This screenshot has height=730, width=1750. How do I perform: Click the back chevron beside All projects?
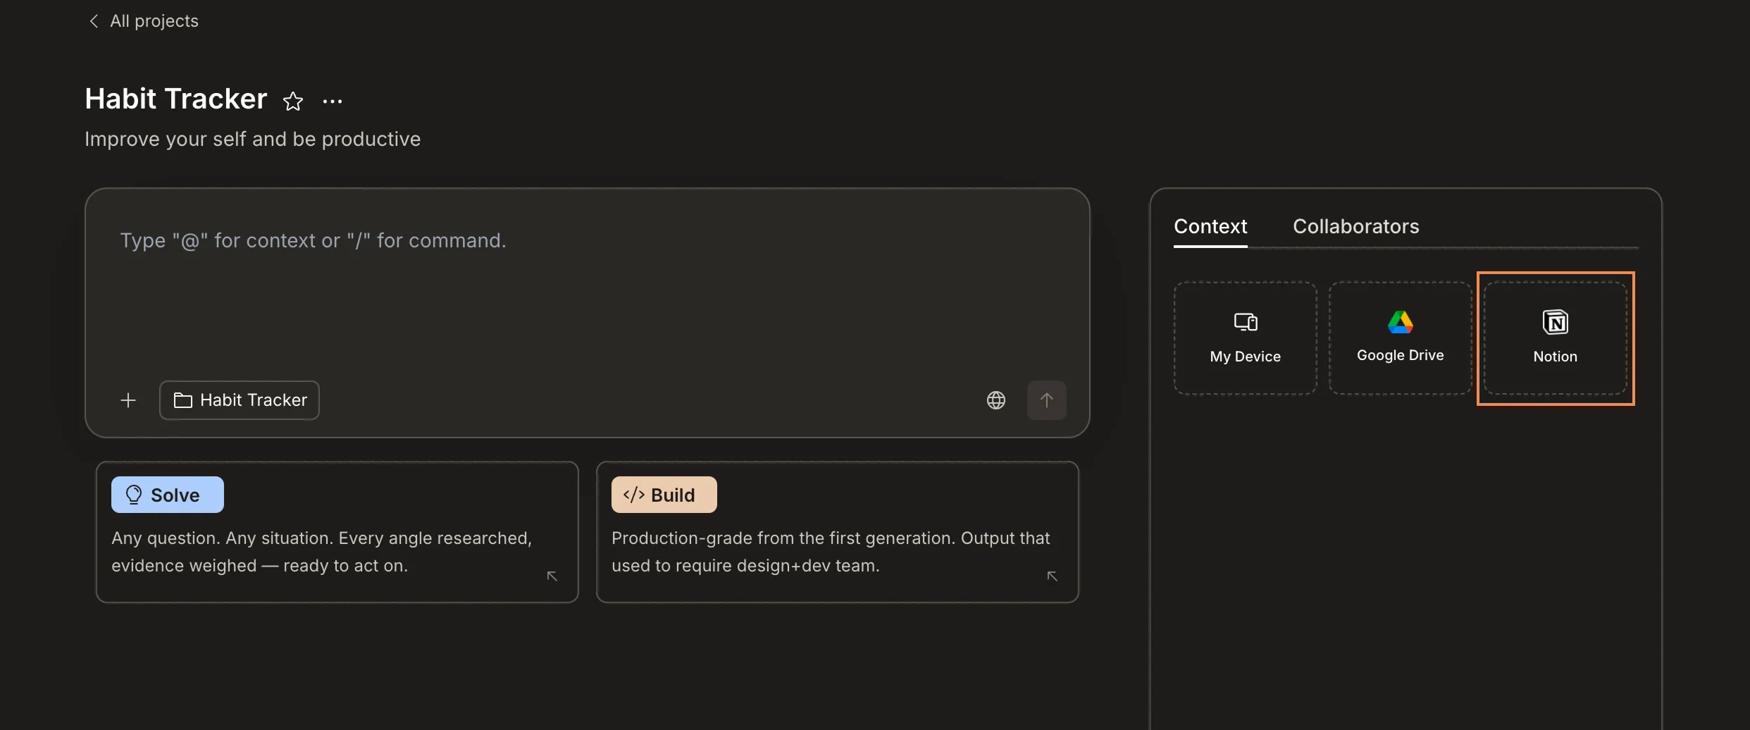pos(94,21)
